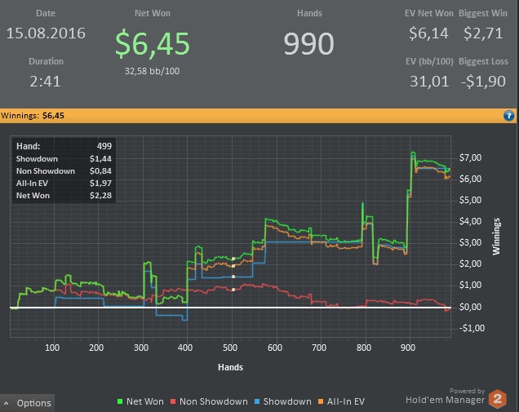The height and width of the screenshot is (412, 519).
Task: Click the Duration heading label
Action: [x=46, y=61]
